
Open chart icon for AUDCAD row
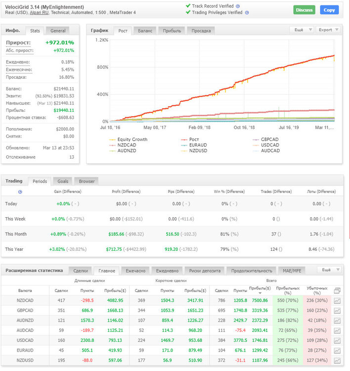coord(337,330)
